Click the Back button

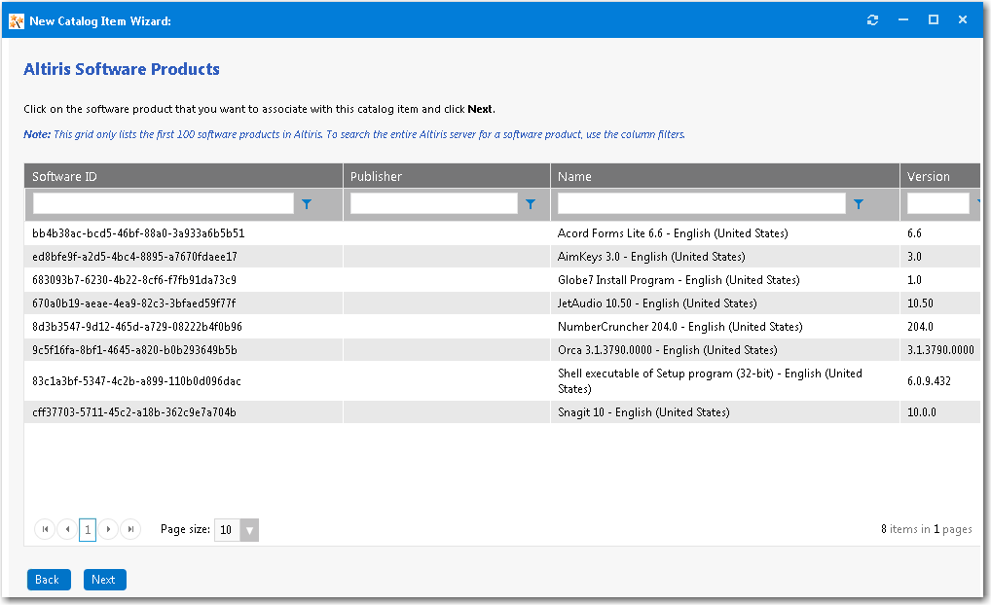[48, 579]
